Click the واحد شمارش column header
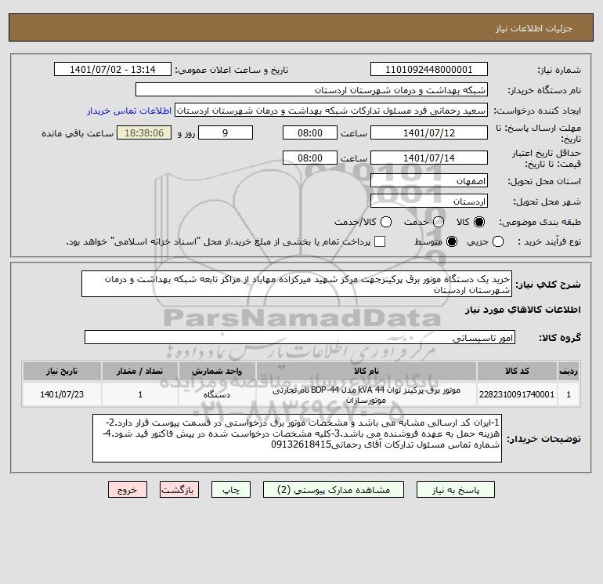Image resolution: width=603 pixels, height=584 pixels. tap(217, 371)
